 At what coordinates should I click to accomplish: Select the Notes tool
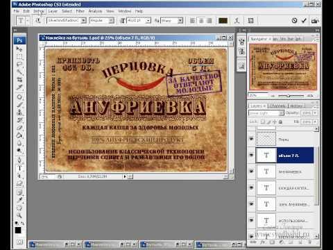tap(19, 192)
